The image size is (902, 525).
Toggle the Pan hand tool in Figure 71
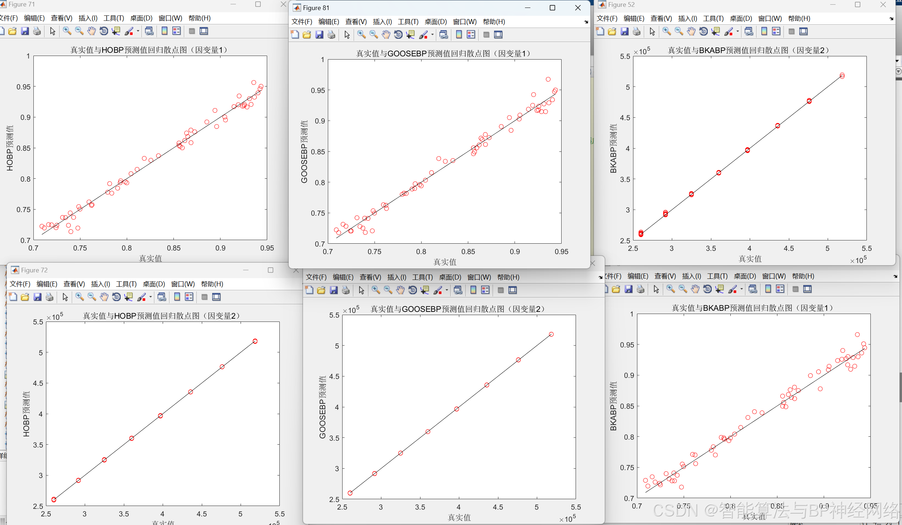92,31
